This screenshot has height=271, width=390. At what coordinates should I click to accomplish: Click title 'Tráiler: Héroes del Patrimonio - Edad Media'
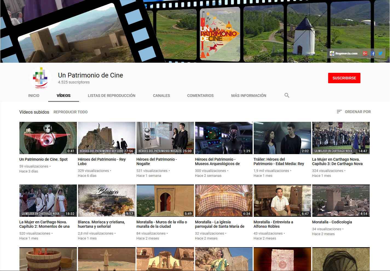click(279, 162)
